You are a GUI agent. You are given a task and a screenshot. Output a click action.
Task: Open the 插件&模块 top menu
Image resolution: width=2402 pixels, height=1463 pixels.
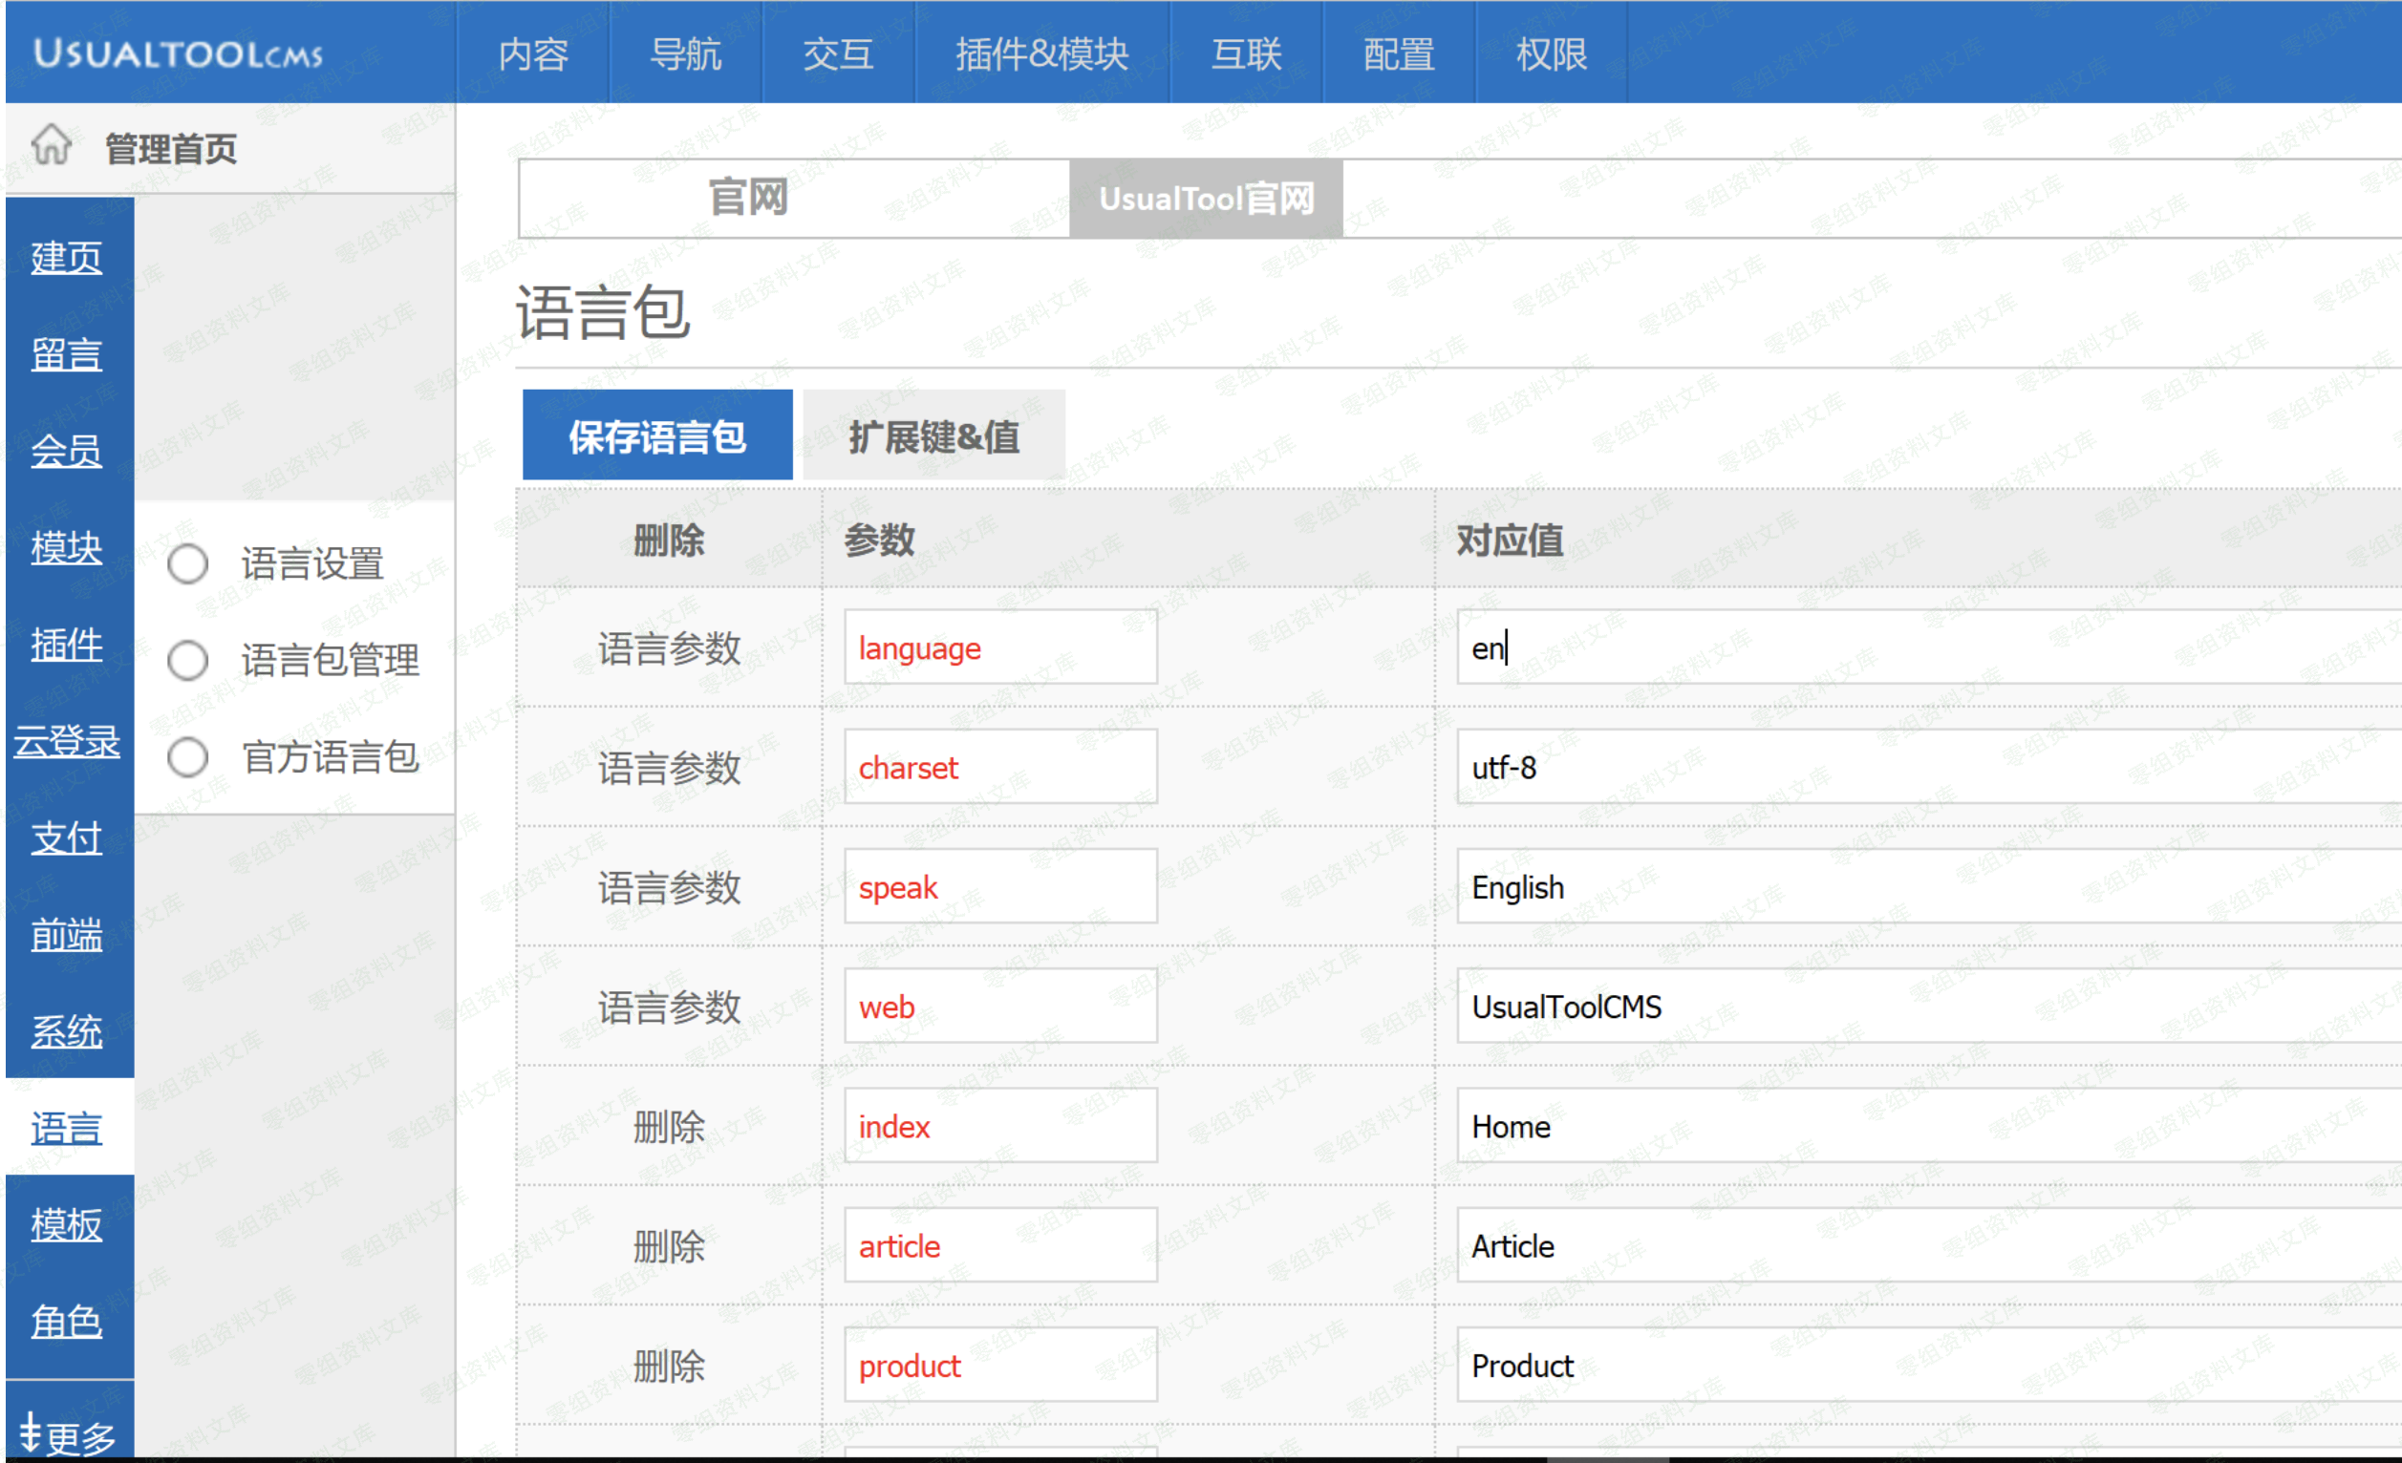1041,53
